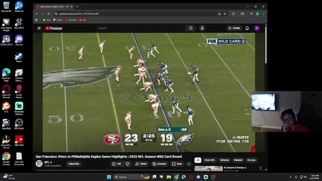Image resolution: width=322 pixels, height=181 pixels.
Task: Click the 49ers vs Eagles video player
Action: [149, 92]
